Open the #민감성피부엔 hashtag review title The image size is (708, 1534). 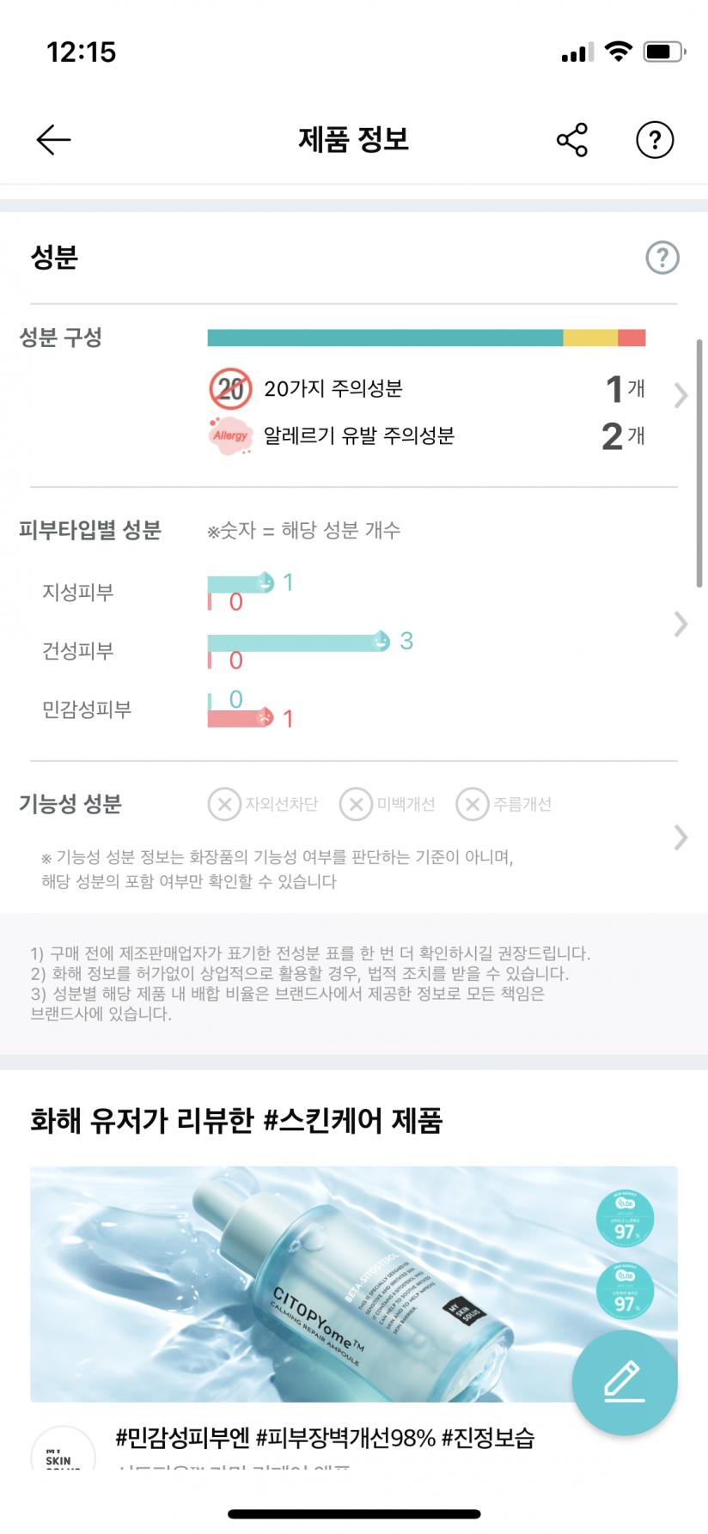(x=325, y=1438)
